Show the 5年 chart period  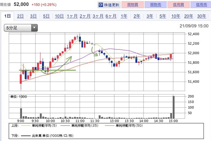(x=163, y=16)
